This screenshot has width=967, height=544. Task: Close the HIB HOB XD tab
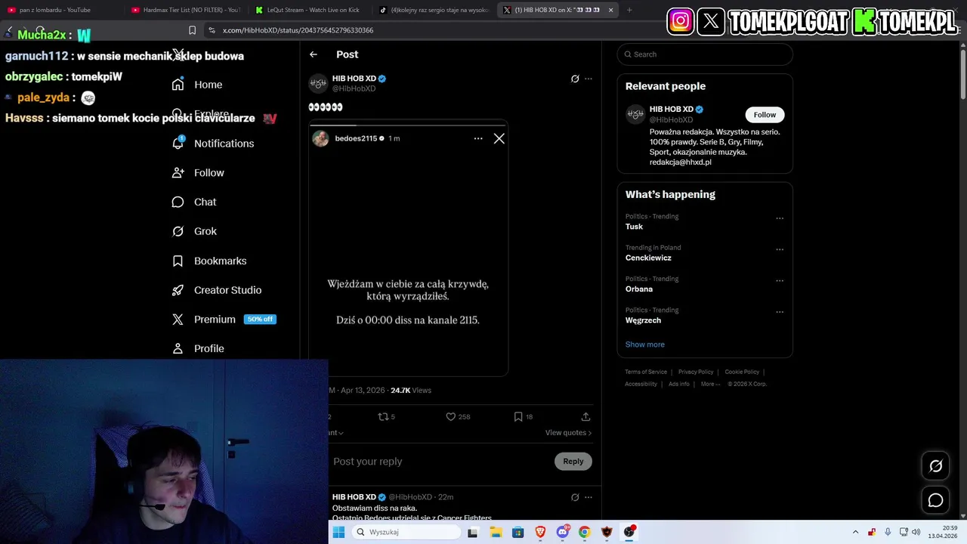tap(610, 10)
